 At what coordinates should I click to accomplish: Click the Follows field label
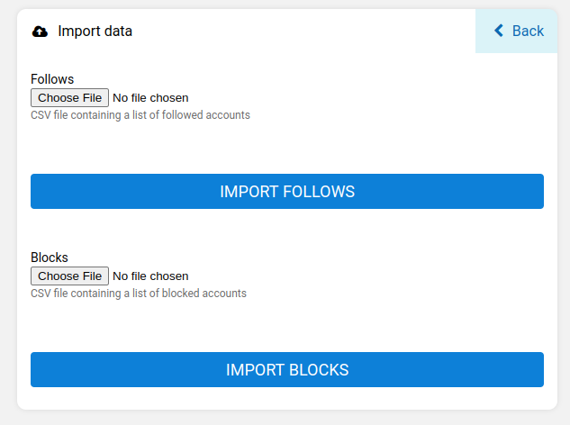click(52, 79)
